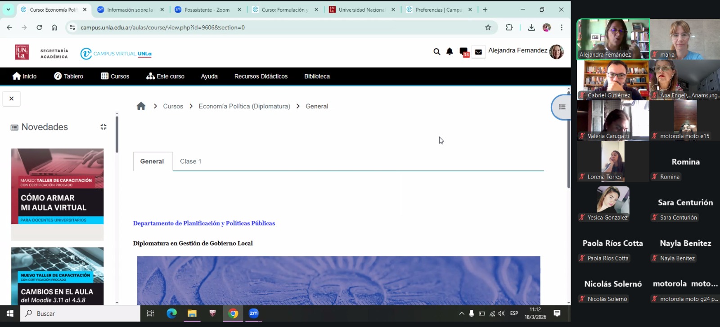Expand the Chrome tab search dropdown
Screen dimensions: 720x327
[8, 9]
